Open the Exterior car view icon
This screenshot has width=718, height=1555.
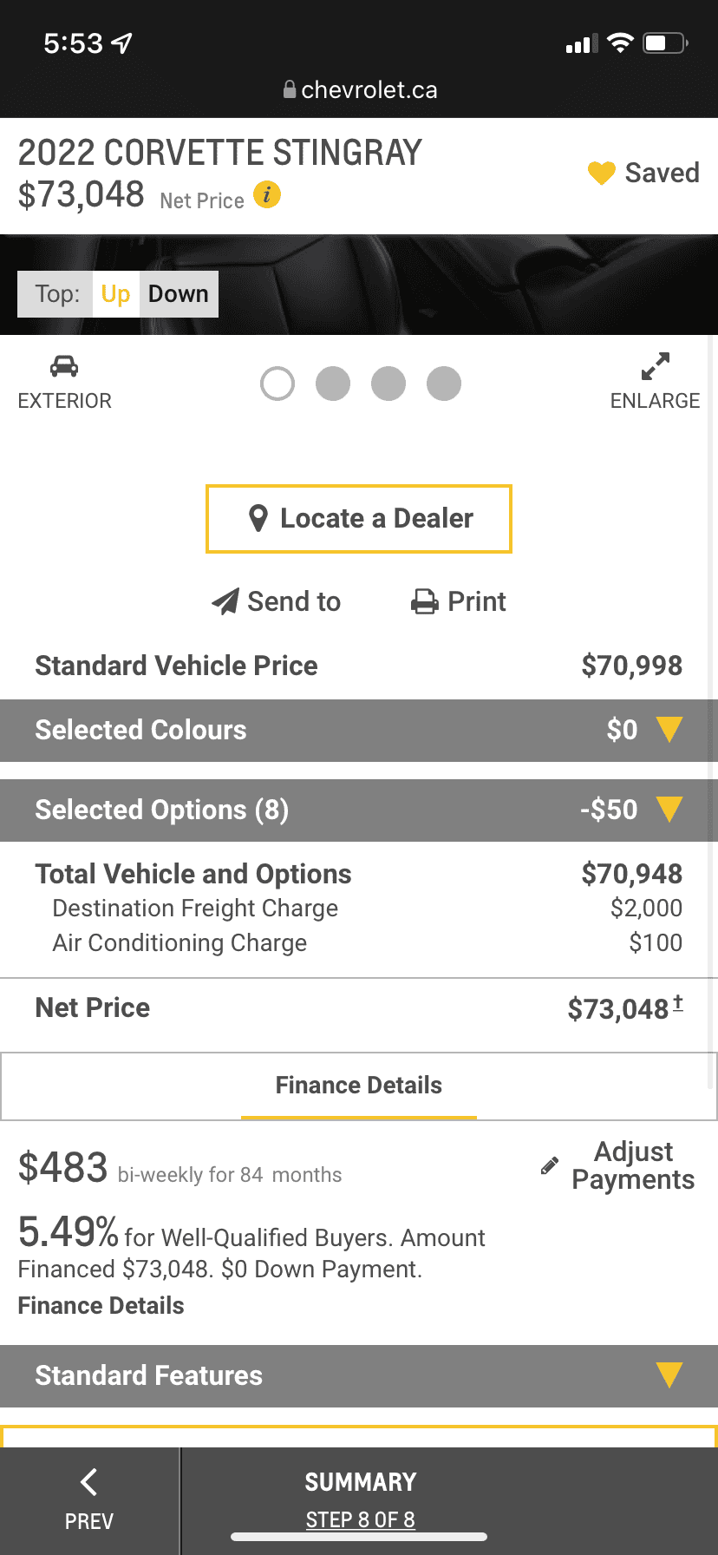pyautogui.click(x=64, y=366)
